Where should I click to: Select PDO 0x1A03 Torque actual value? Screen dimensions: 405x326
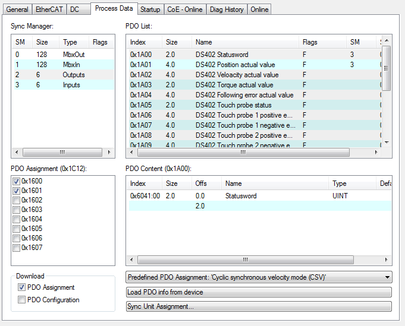pos(255,85)
